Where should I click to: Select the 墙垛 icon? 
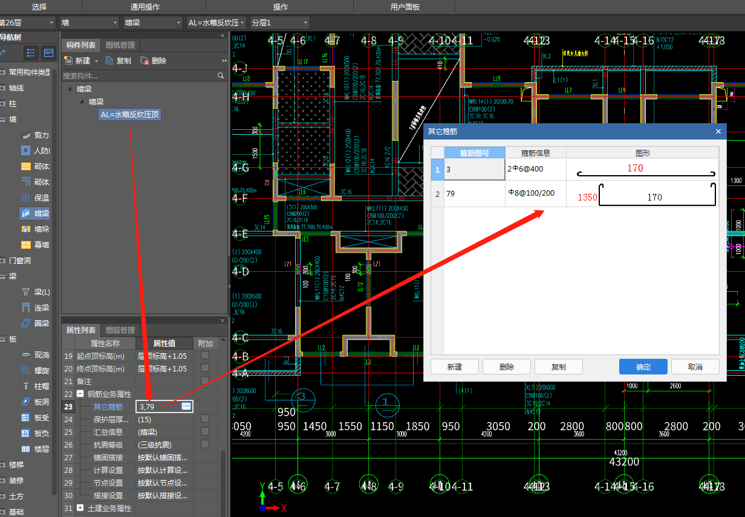click(x=26, y=229)
